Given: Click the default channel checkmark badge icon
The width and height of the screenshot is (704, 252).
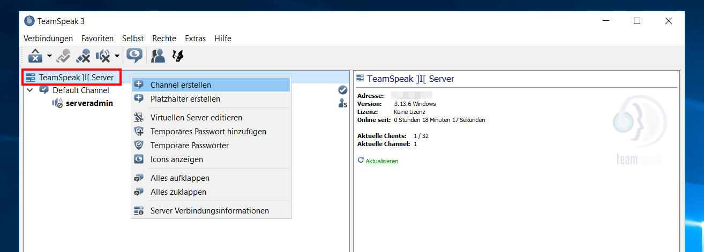Looking at the screenshot, I should [343, 90].
